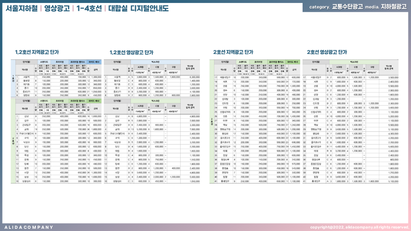This screenshot has height=231, width=411.
Task: Click the 2호선 영상광고 단가 heading
Action: click(327, 52)
